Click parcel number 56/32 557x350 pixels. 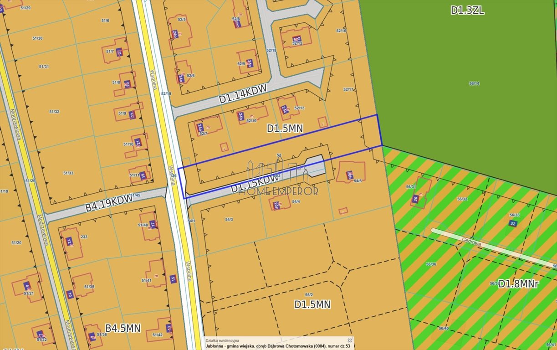pyautogui.click(x=462, y=199)
